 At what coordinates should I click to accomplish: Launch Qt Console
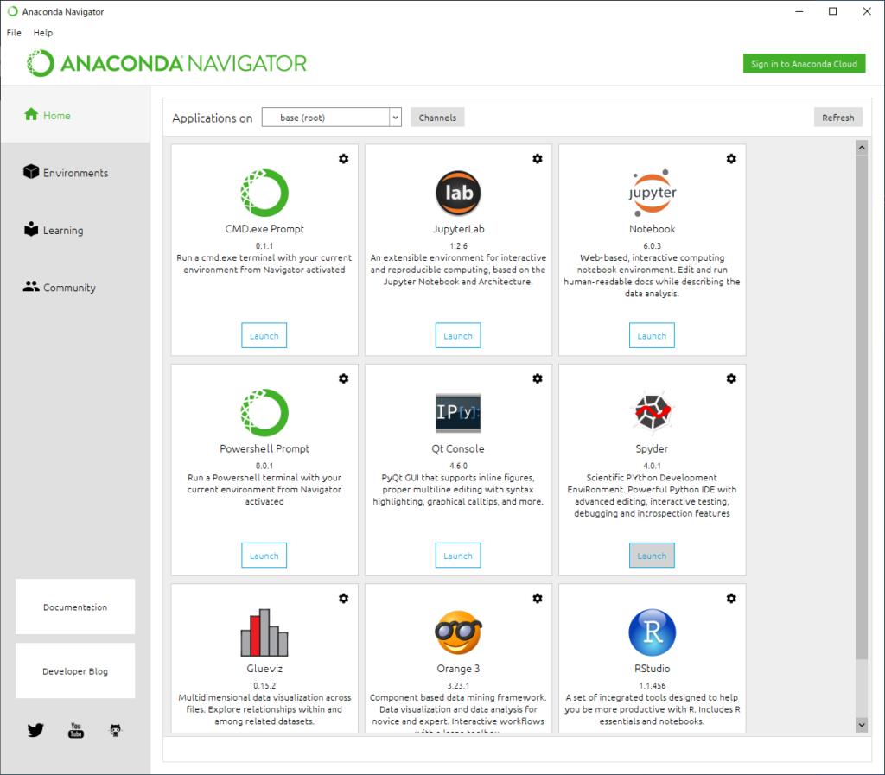tap(458, 556)
